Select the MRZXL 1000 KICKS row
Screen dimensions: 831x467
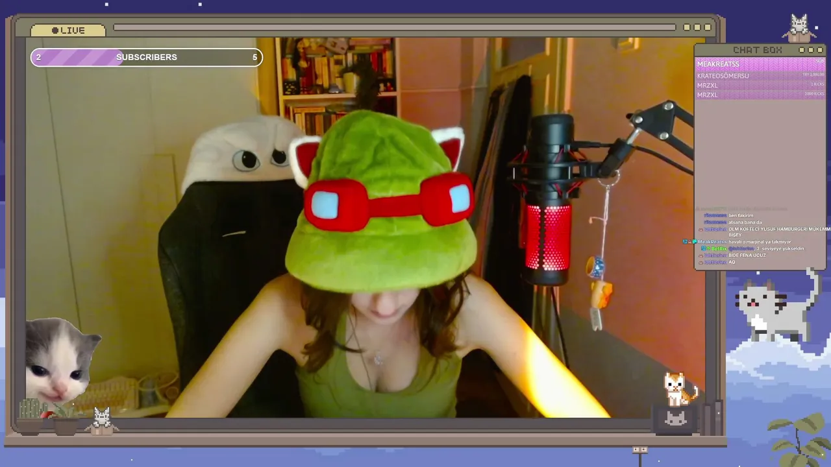(760, 95)
